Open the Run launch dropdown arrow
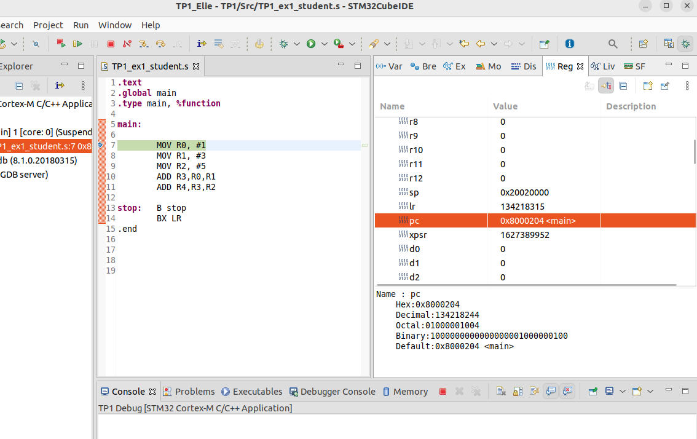This screenshot has width=697, height=439. point(324,44)
